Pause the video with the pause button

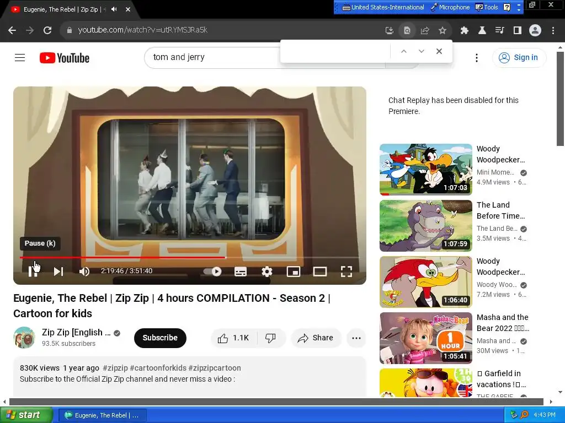click(x=33, y=272)
